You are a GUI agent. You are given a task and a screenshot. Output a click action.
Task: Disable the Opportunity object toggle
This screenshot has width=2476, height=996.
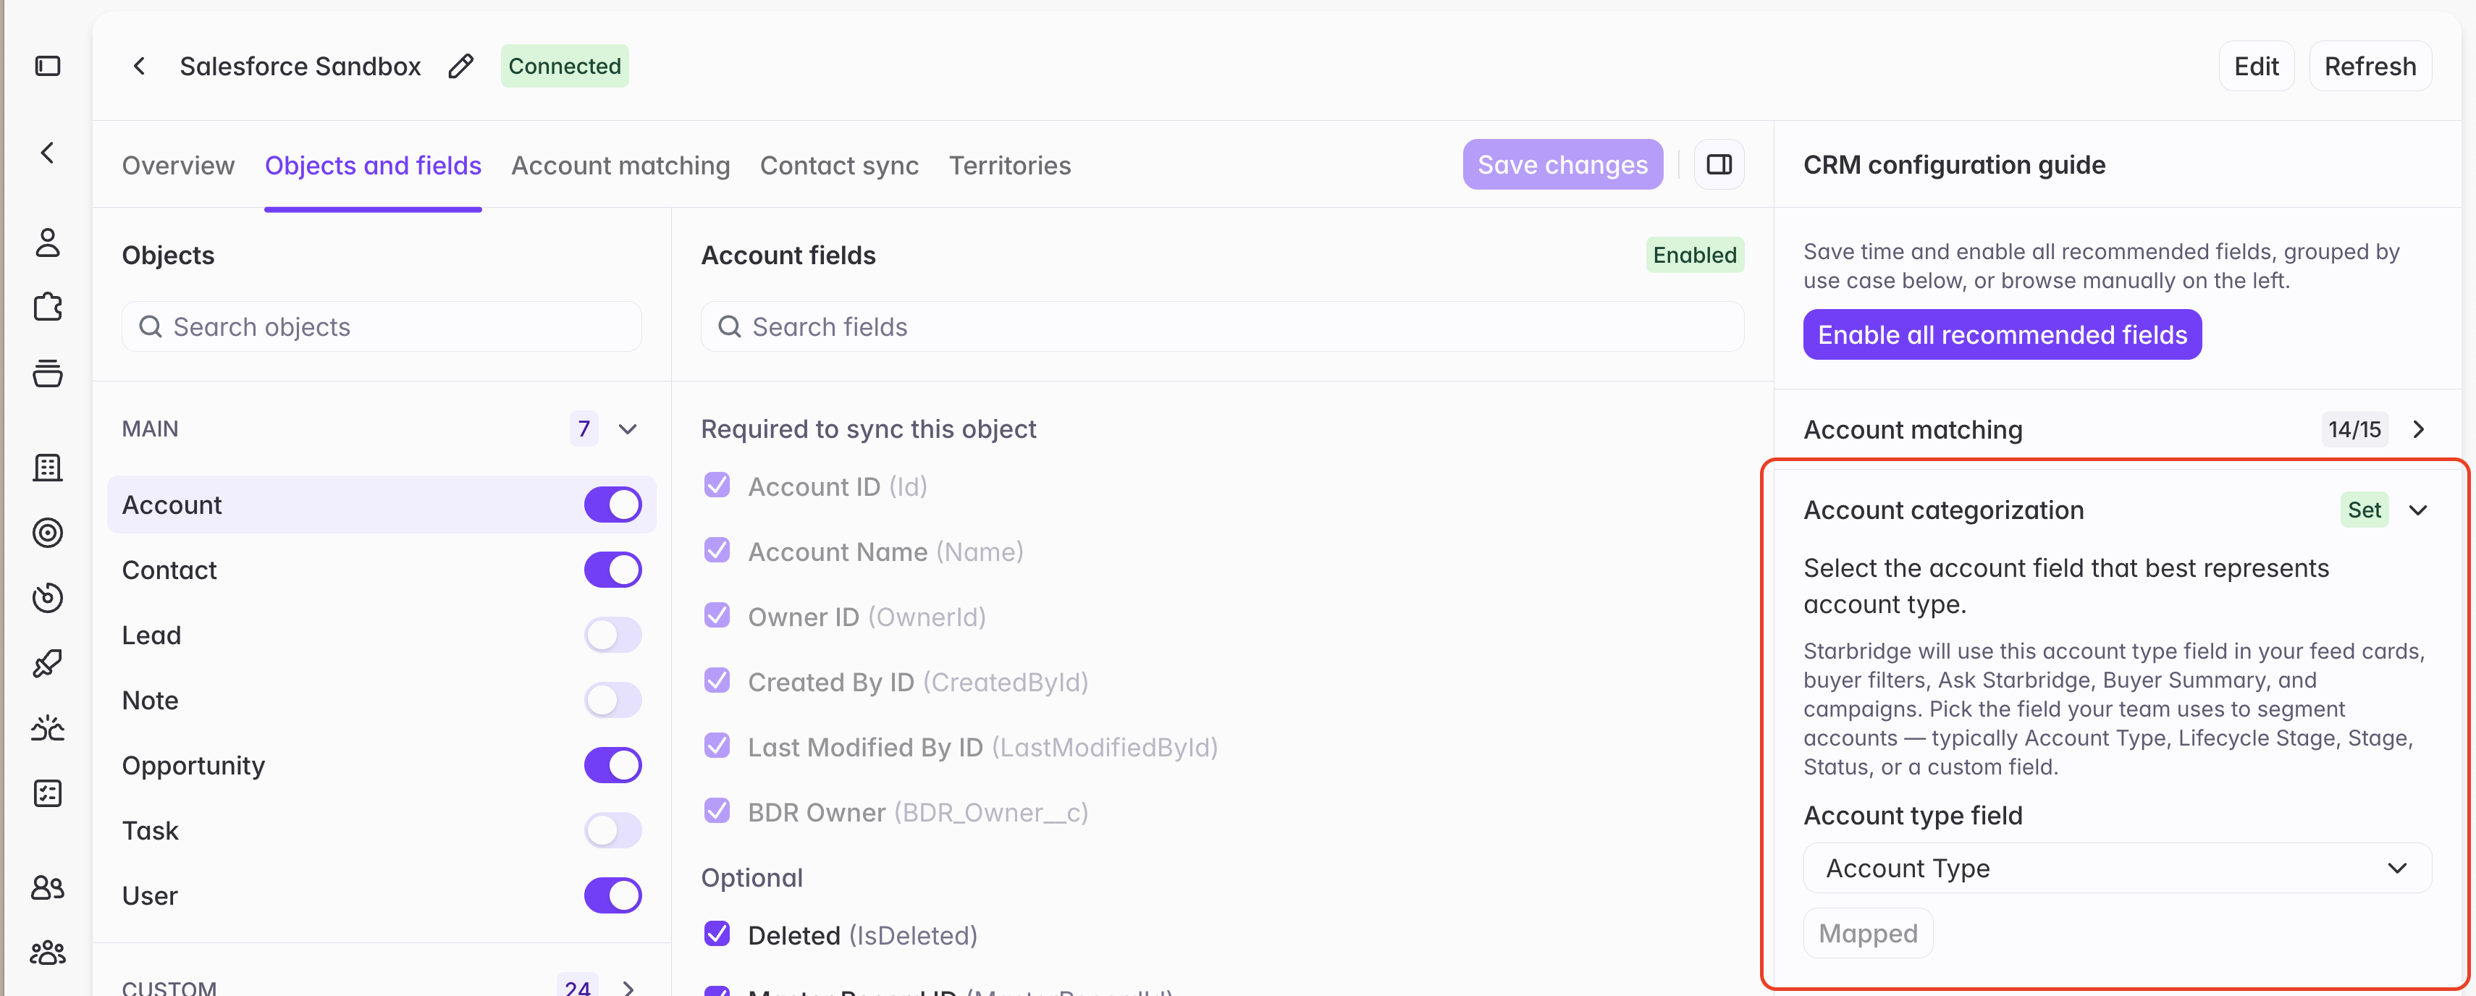[613, 765]
